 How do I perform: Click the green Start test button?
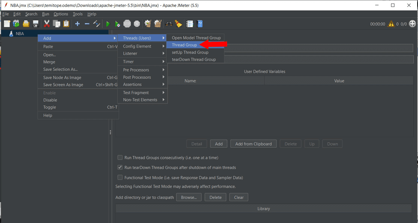pyautogui.click(x=108, y=24)
